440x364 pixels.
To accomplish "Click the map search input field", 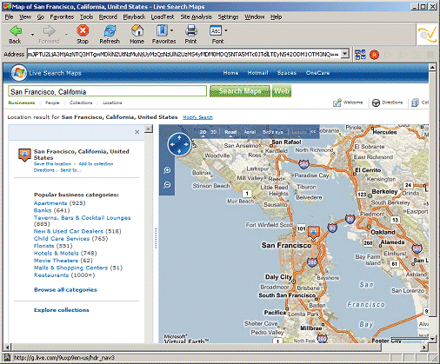I will point(107,91).
